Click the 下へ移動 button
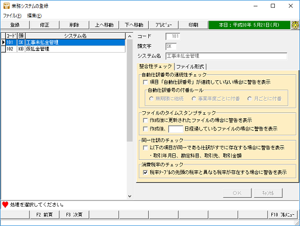Screen dimensions: 300x226 [x=134, y=25]
